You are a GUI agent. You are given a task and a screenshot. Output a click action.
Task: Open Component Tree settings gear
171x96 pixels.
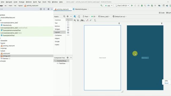(68, 58)
